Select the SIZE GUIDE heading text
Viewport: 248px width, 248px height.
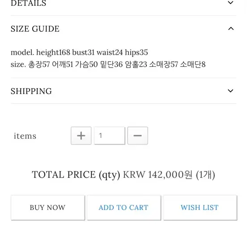(x=35, y=29)
